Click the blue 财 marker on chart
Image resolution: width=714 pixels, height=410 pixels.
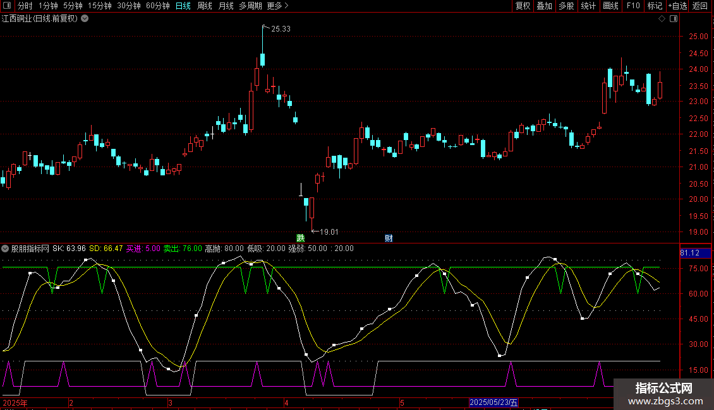[x=389, y=238]
